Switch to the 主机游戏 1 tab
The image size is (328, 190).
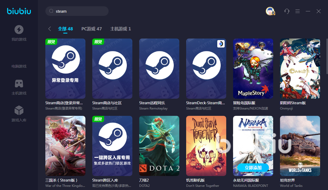(120, 29)
